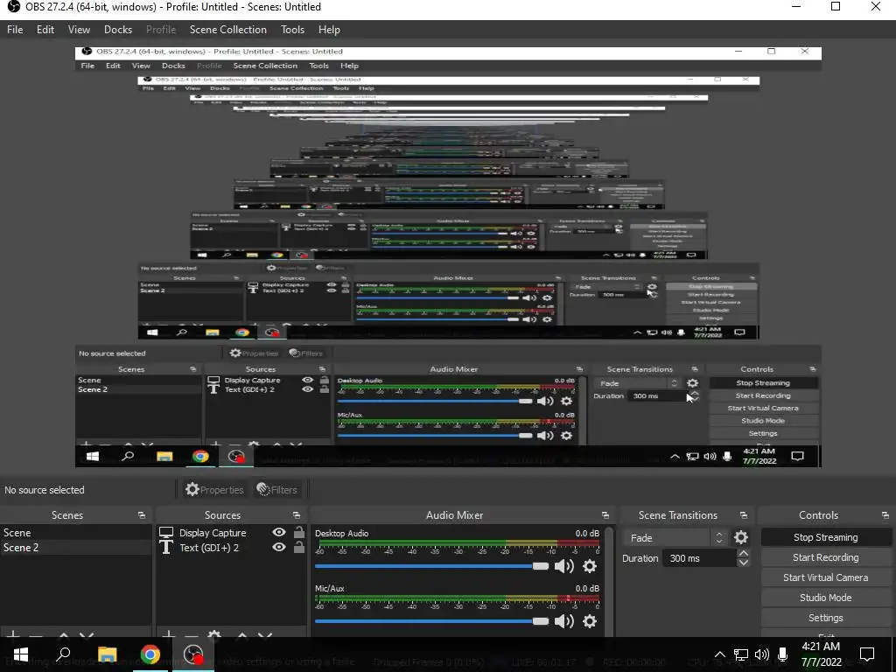
Task: Click Start Virtual Camera
Action: 826,577
